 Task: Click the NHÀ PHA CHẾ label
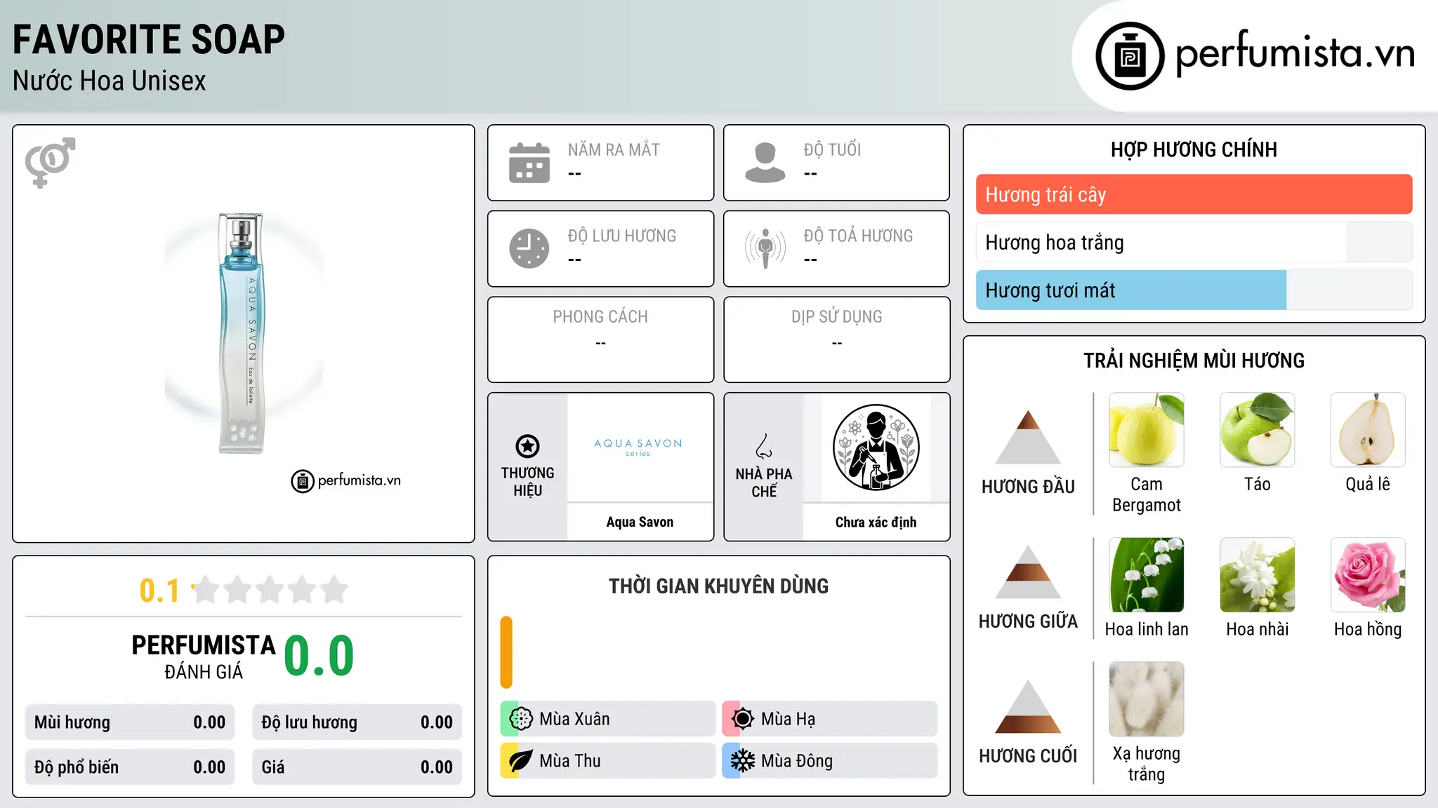[764, 483]
